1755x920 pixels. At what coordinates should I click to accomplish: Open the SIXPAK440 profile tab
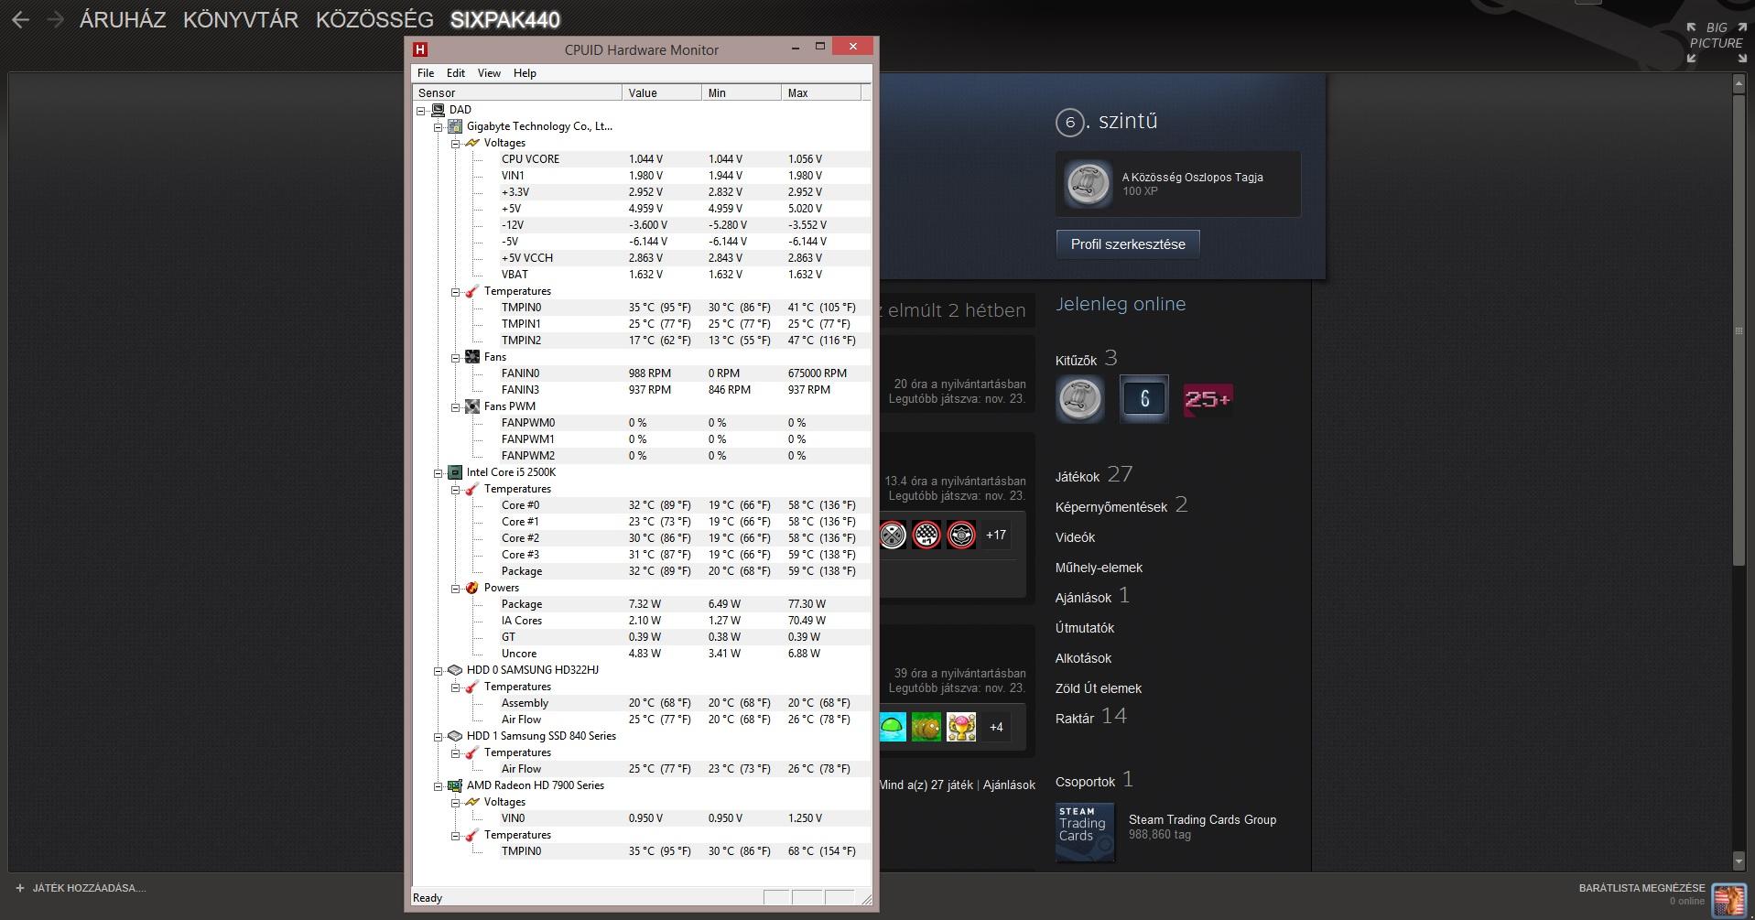505,19
